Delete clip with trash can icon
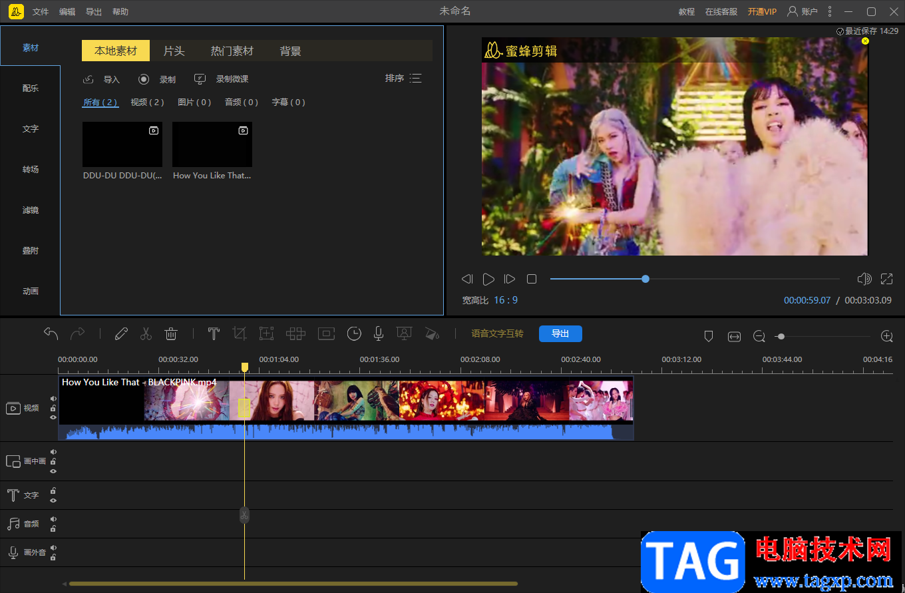Screen dimensions: 905x593 (x=171, y=333)
